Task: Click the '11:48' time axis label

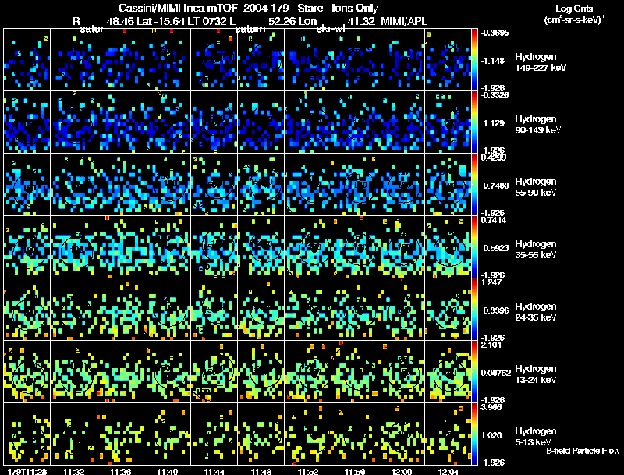Action: pyautogui.click(x=261, y=471)
